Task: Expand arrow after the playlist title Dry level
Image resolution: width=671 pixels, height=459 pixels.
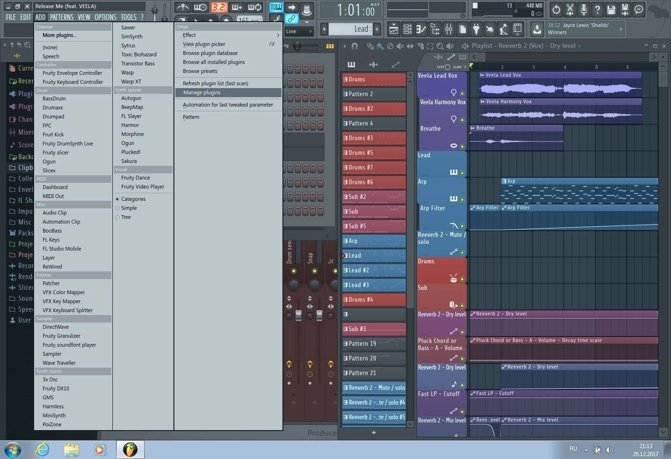Action: point(580,46)
